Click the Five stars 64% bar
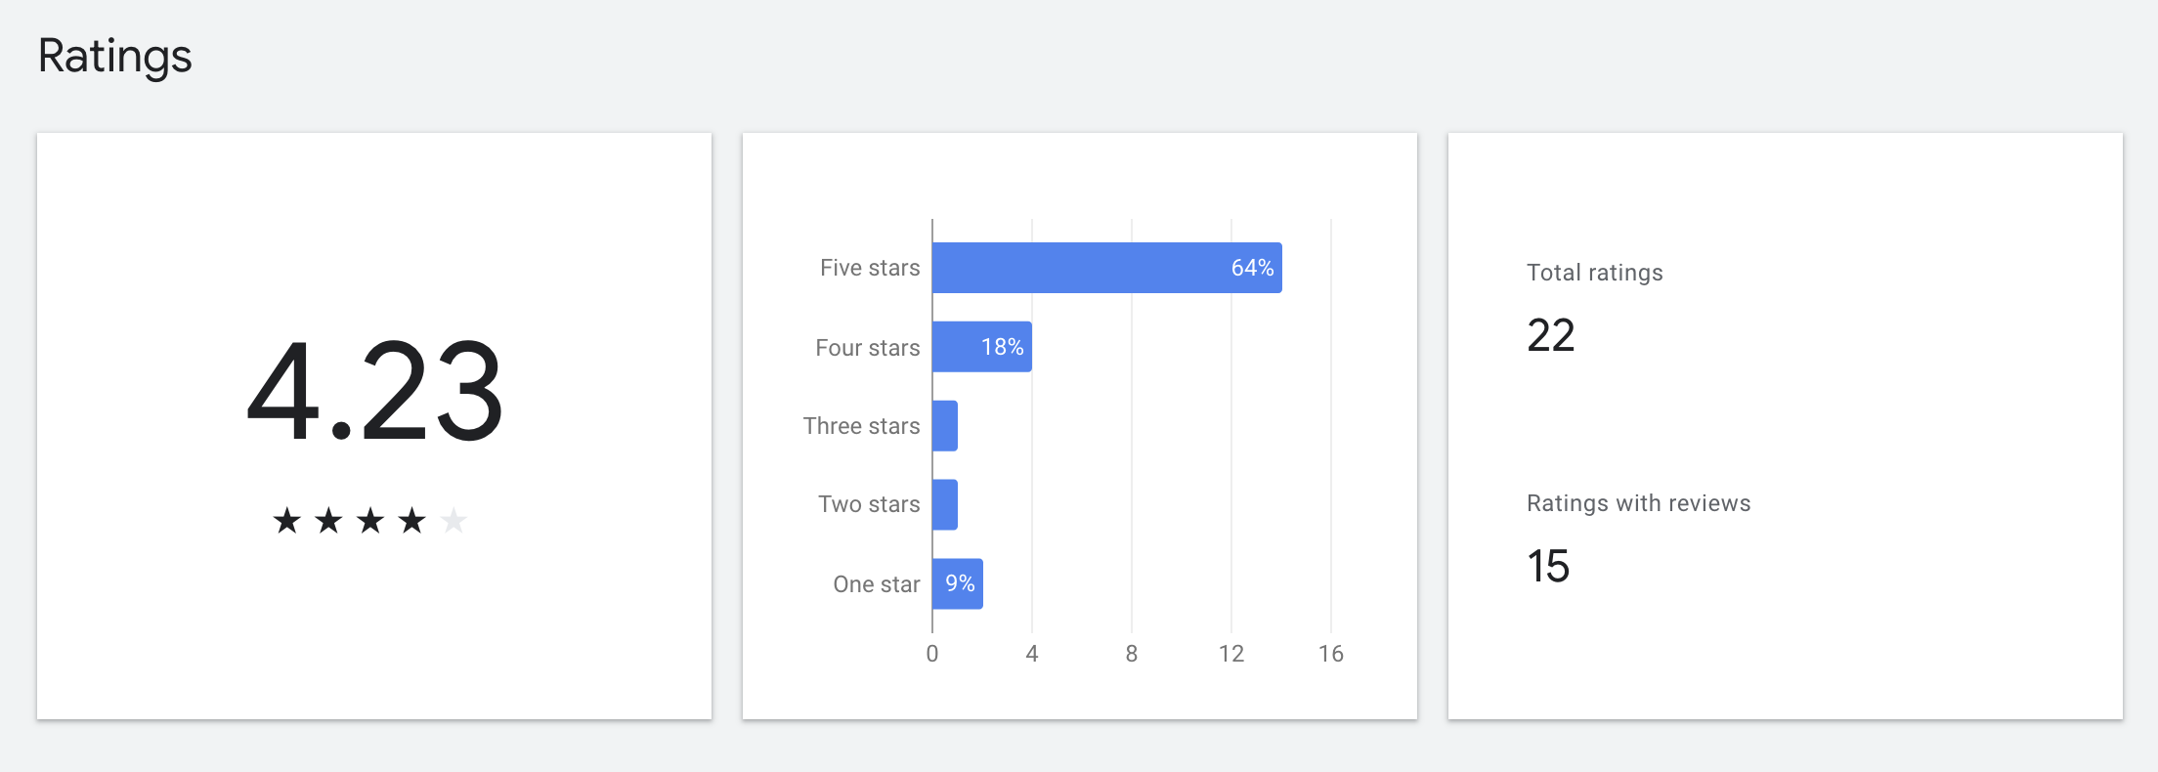This screenshot has height=772, width=2158. click(1106, 268)
